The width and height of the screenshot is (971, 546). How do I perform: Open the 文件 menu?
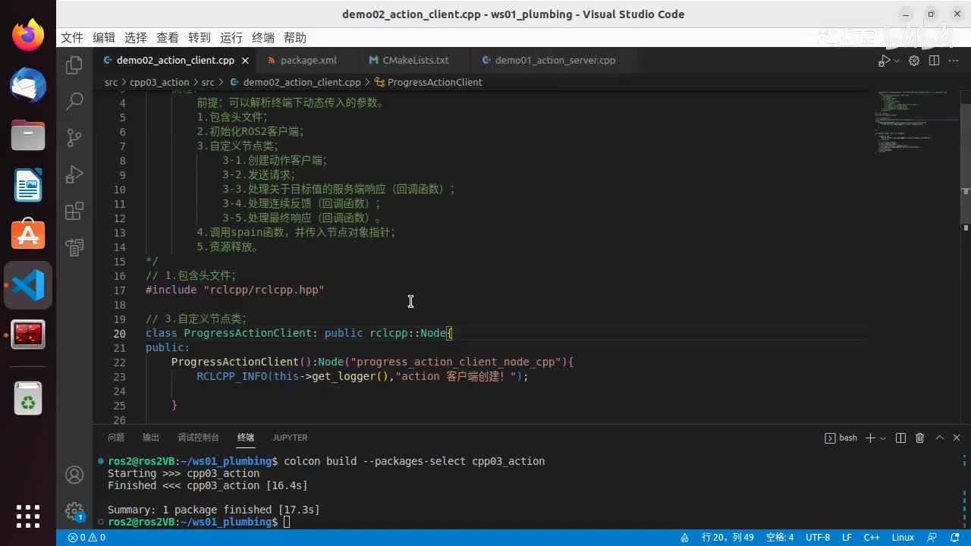point(72,38)
